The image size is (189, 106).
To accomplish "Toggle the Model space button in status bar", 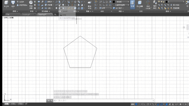I will click(x=133, y=104).
